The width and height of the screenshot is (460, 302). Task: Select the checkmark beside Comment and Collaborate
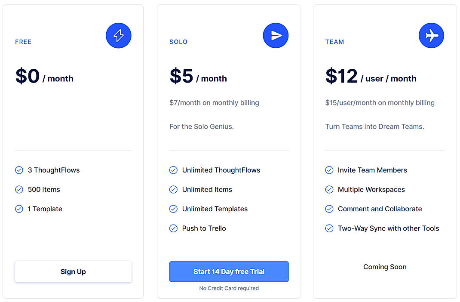coord(329,209)
